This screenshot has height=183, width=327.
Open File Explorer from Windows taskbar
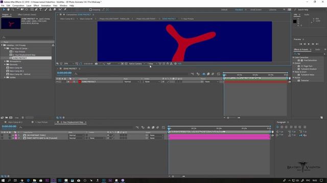pyautogui.click(x=34, y=180)
